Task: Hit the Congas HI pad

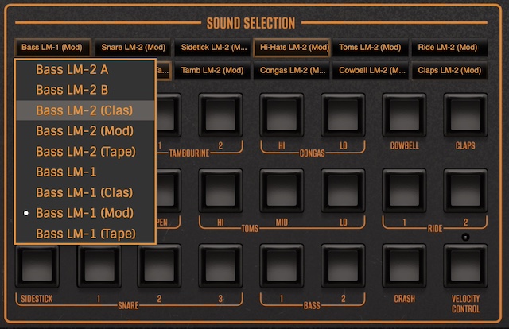Action: (282, 115)
